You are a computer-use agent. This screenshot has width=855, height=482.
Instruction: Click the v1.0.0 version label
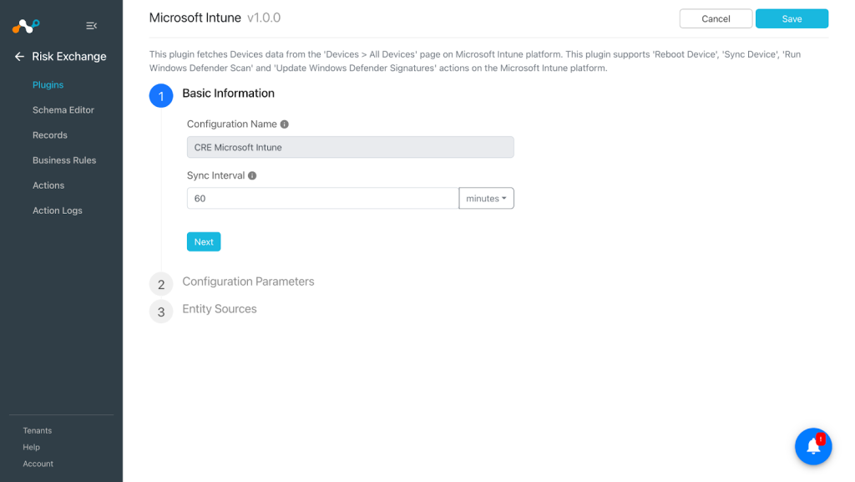point(264,18)
